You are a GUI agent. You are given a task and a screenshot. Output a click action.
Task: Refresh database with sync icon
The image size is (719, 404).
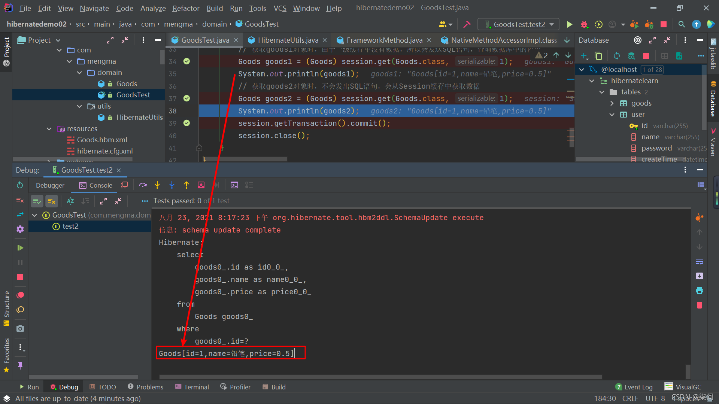click(617, 56)
